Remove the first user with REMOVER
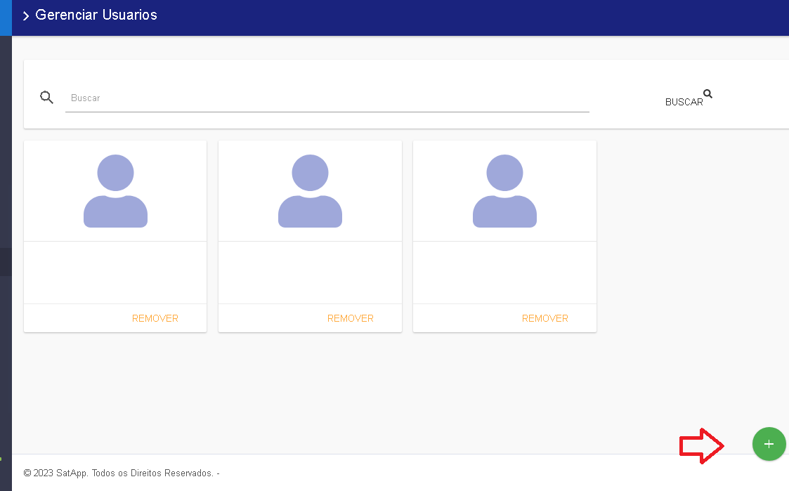Image resolution: width=789 pixels, height=491 pixels. coord(155,318)
